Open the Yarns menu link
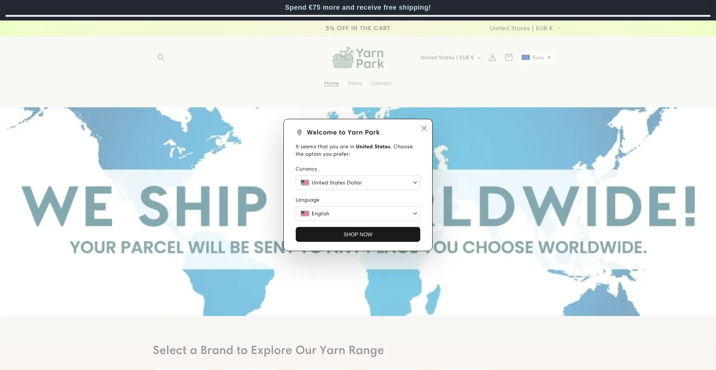Viewport: 716px width, 370px height. [355, 83]
